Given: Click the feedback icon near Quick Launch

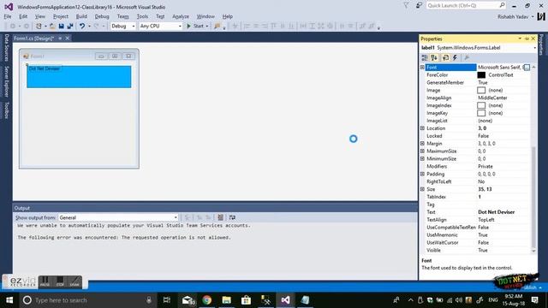Looking at the screenshot, I should pos(419,6).
